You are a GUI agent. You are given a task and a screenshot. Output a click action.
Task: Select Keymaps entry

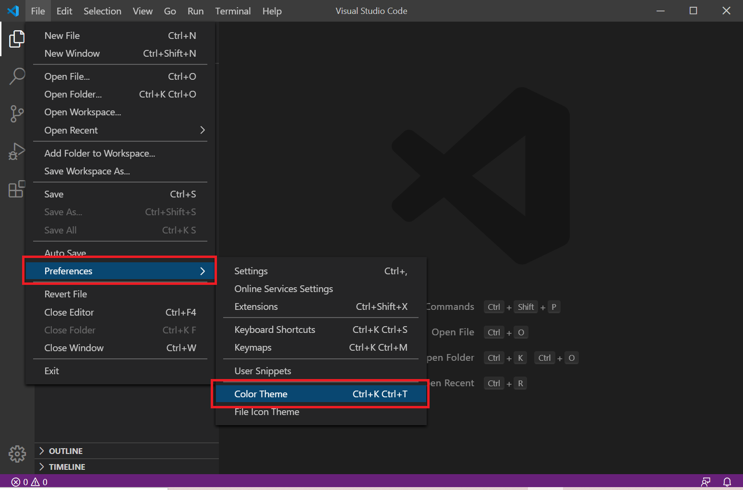pyautogui.click(x=321, y=347)
